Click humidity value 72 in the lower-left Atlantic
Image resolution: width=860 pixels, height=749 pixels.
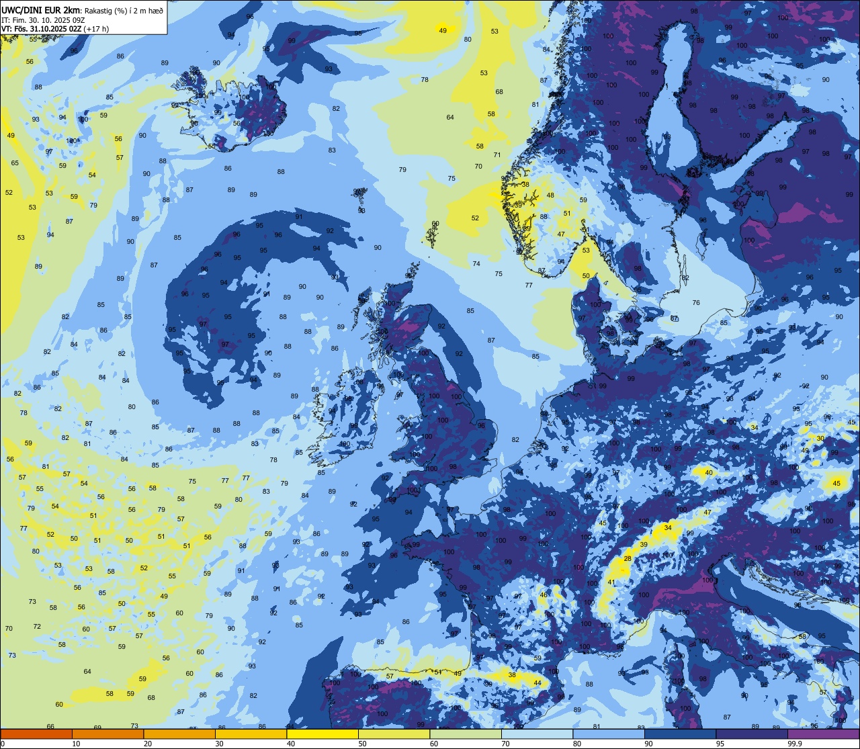pos(37,627)
